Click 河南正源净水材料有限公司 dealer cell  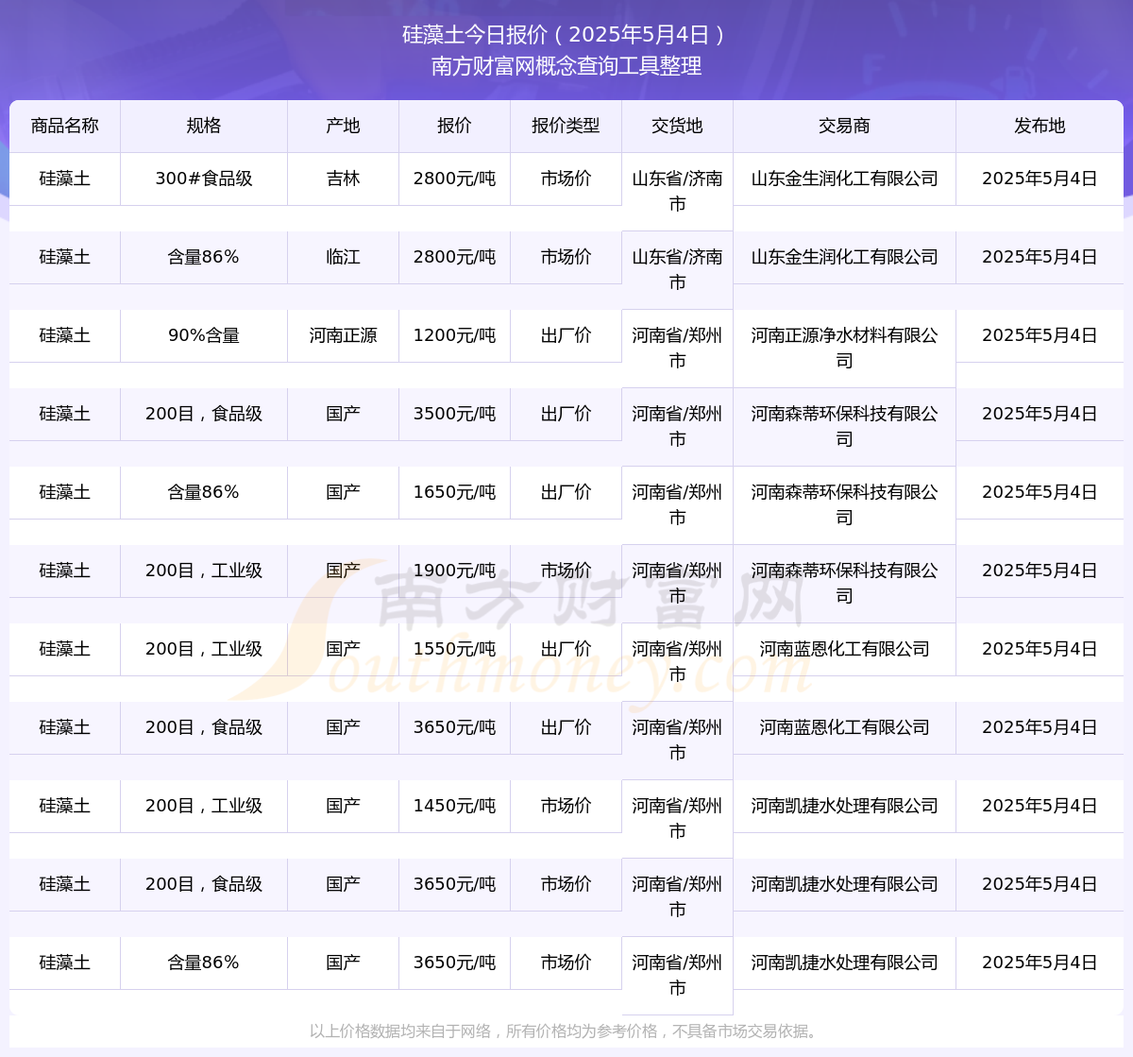pos(845,348)
